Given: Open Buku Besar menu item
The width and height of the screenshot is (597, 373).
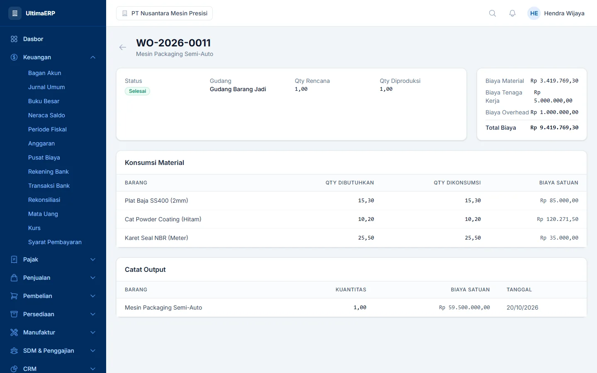Looking at the screenshot, I should point(44,101).
